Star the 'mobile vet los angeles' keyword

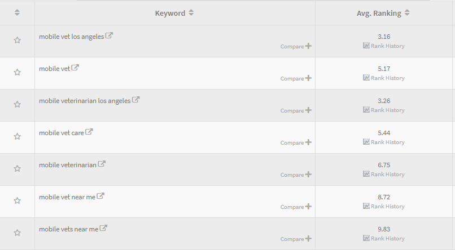17,40
